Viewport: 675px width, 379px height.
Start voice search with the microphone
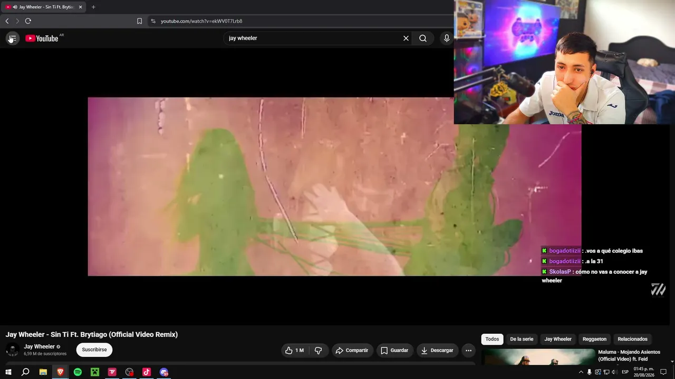pyautogui.click(x=447, y=38)
